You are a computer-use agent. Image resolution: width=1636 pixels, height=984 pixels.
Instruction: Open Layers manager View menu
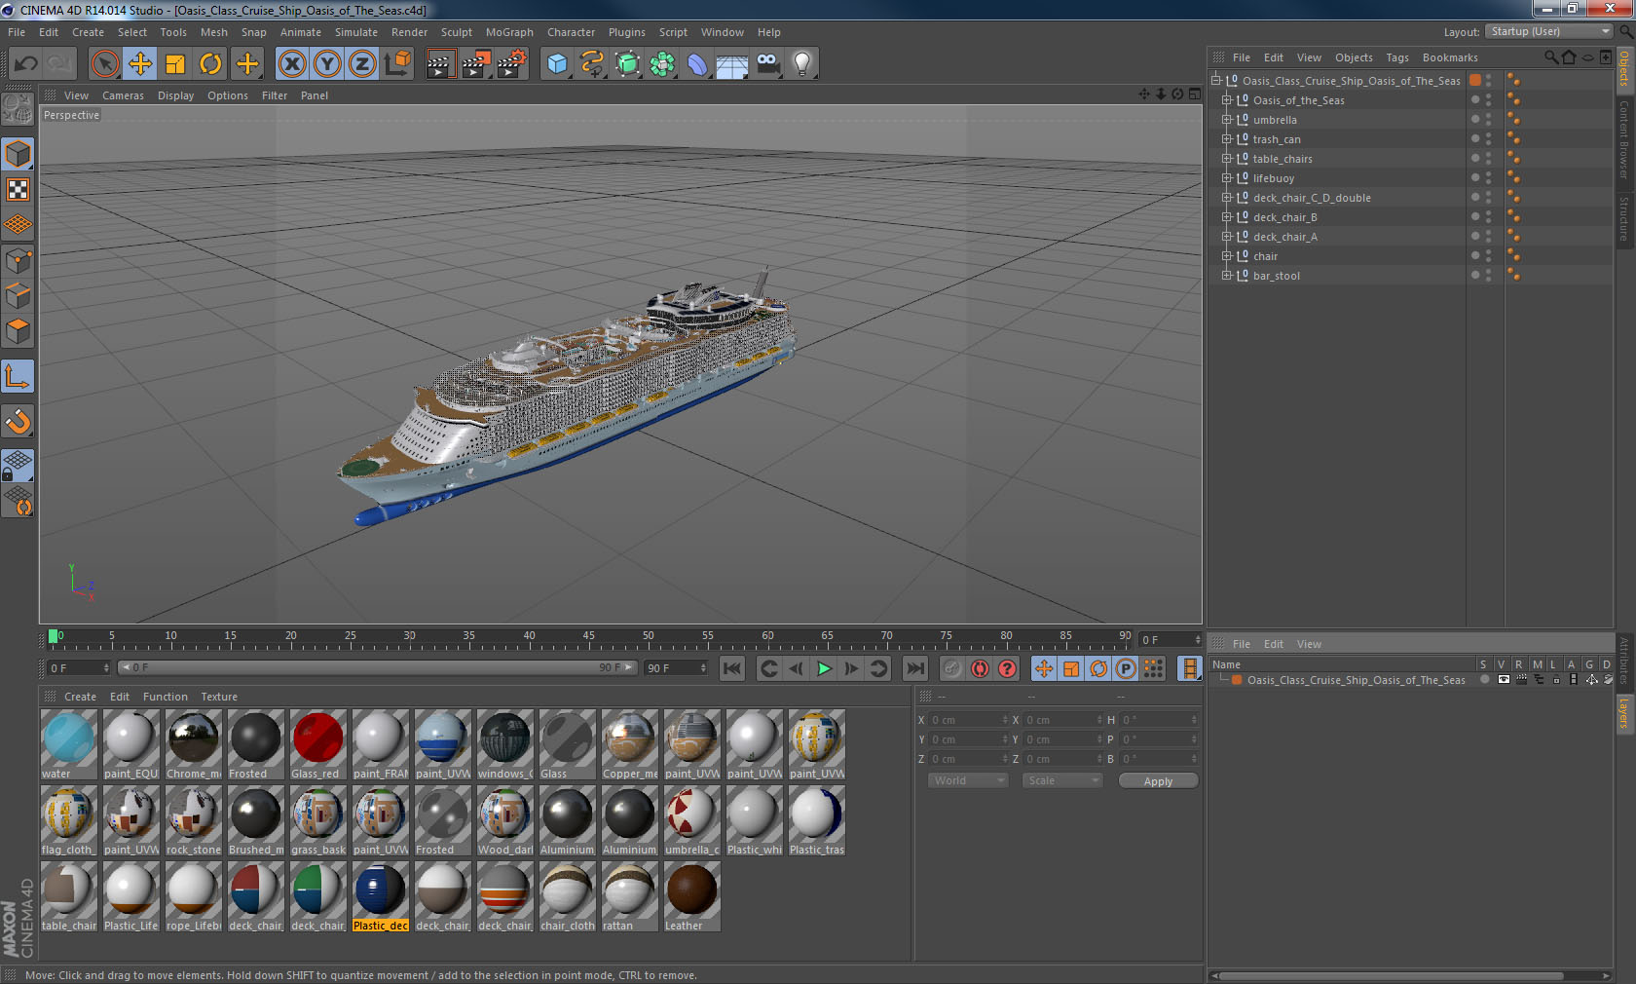(1309, 644)
